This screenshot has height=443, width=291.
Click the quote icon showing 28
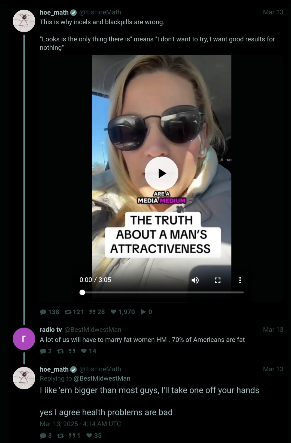[92, 312]
